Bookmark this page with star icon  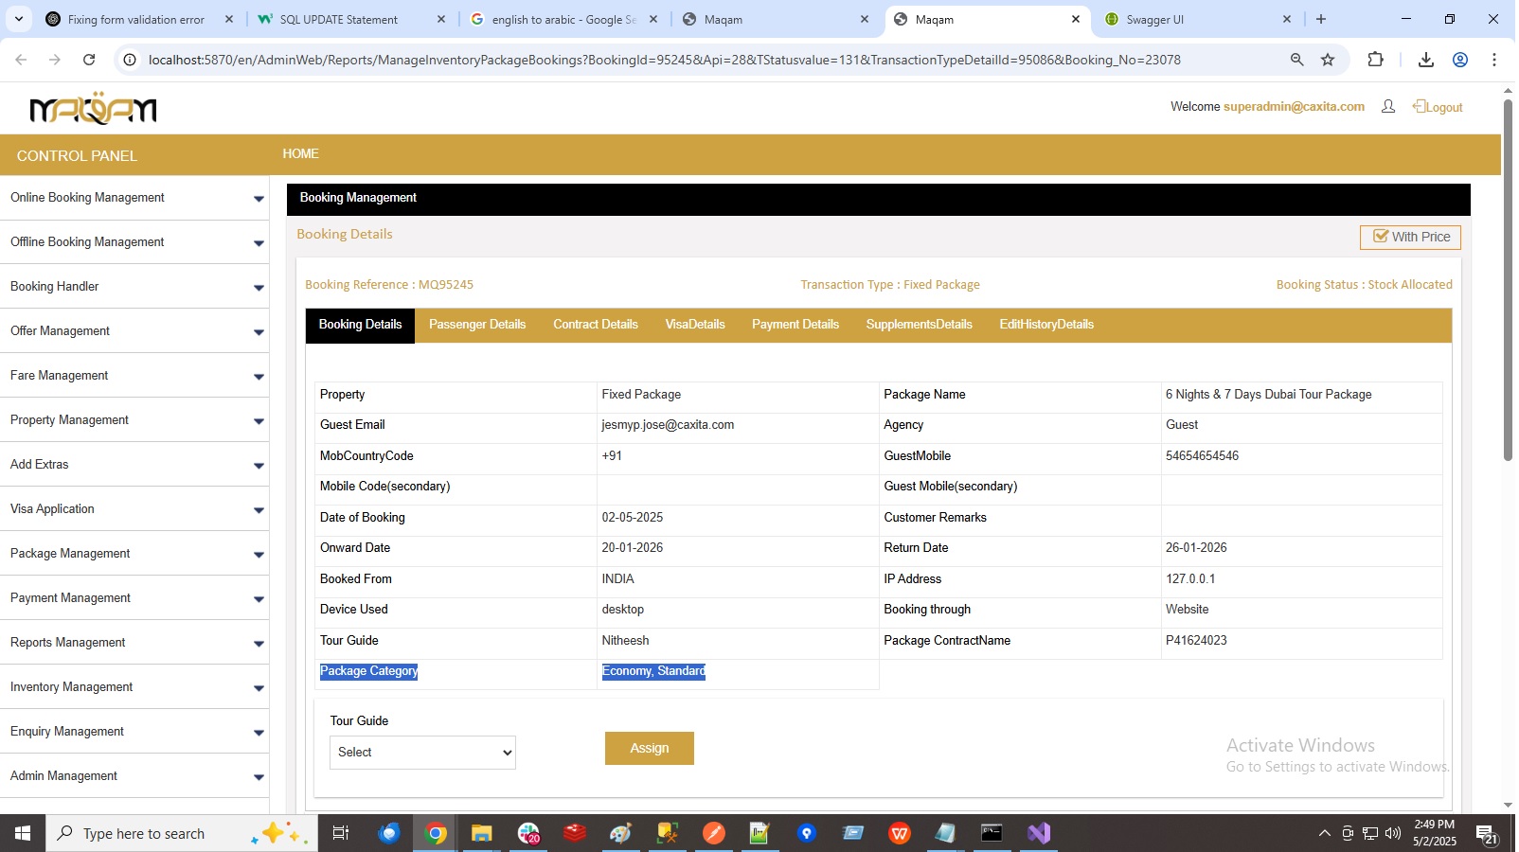(x=1328, y=60)
